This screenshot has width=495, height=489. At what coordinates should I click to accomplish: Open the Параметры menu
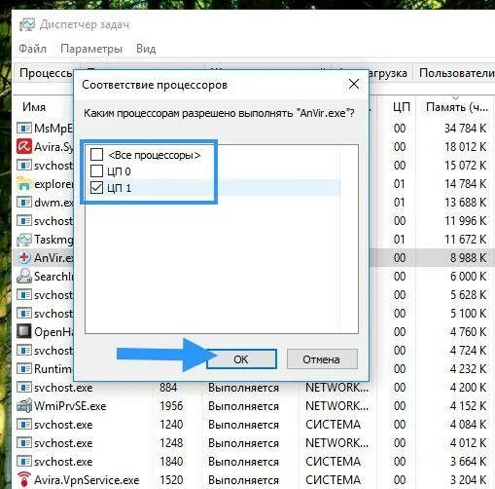point(91,49)
